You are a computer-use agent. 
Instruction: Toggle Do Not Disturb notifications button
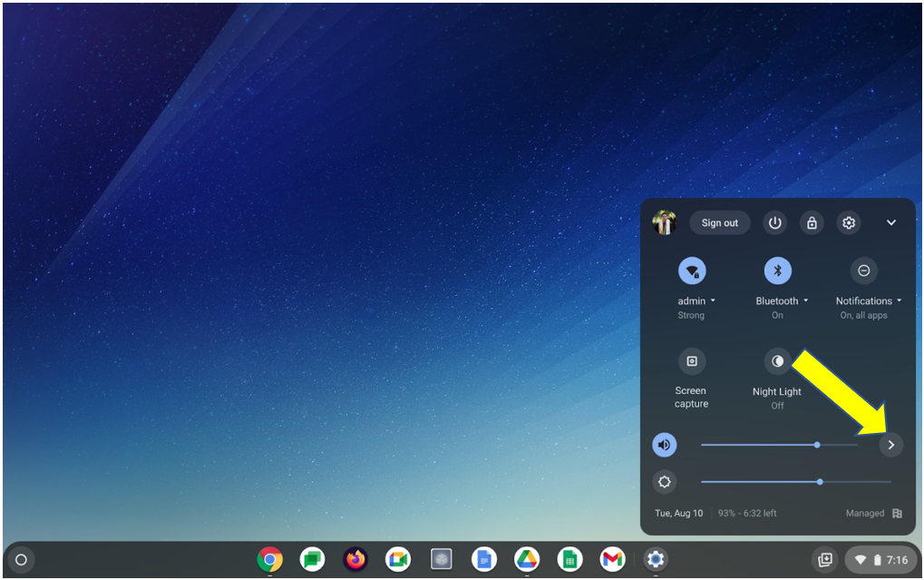[x=864, y=270]
